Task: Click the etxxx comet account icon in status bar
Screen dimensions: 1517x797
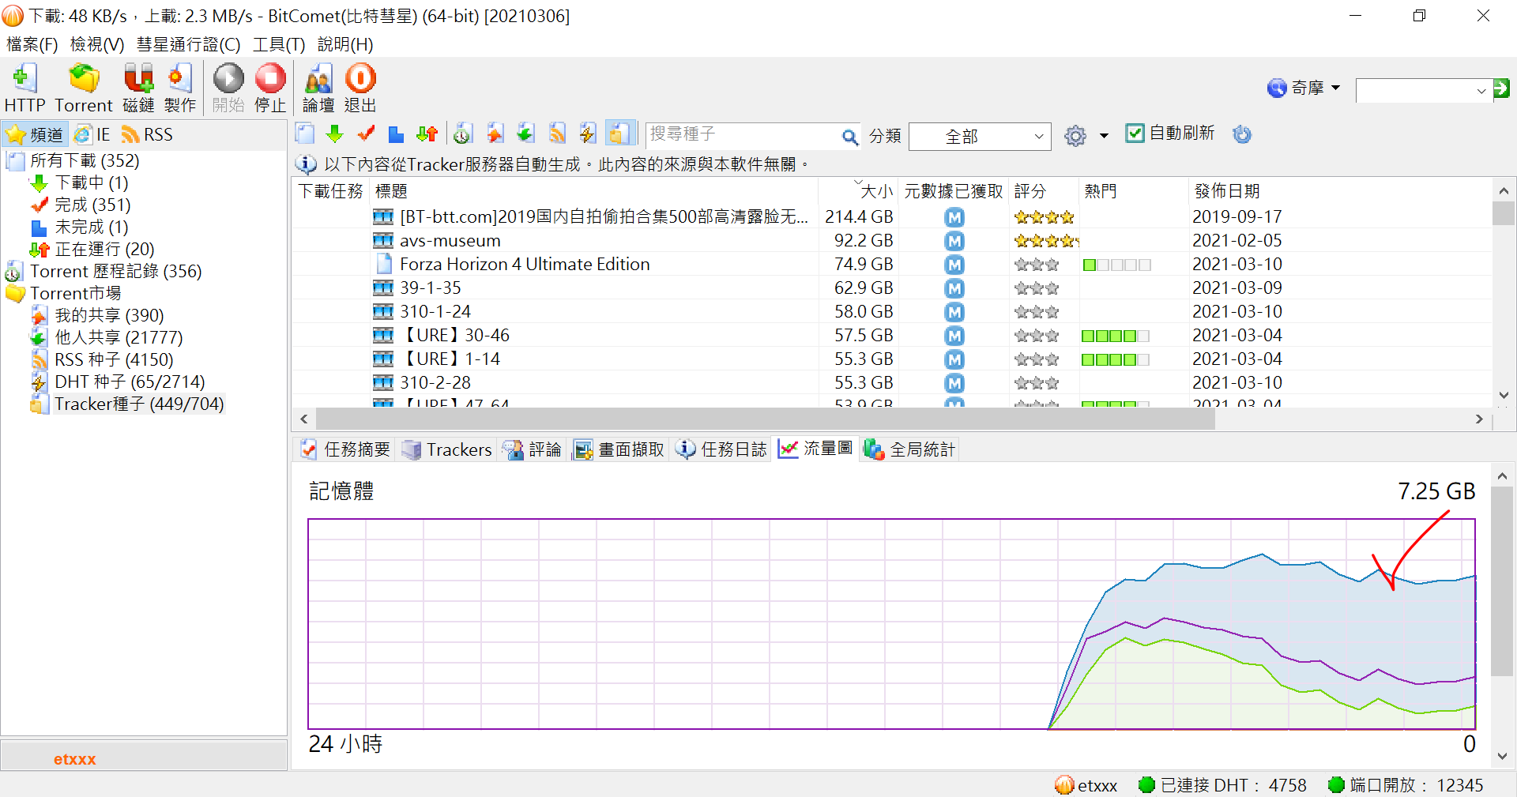Action: (1064, 785)
